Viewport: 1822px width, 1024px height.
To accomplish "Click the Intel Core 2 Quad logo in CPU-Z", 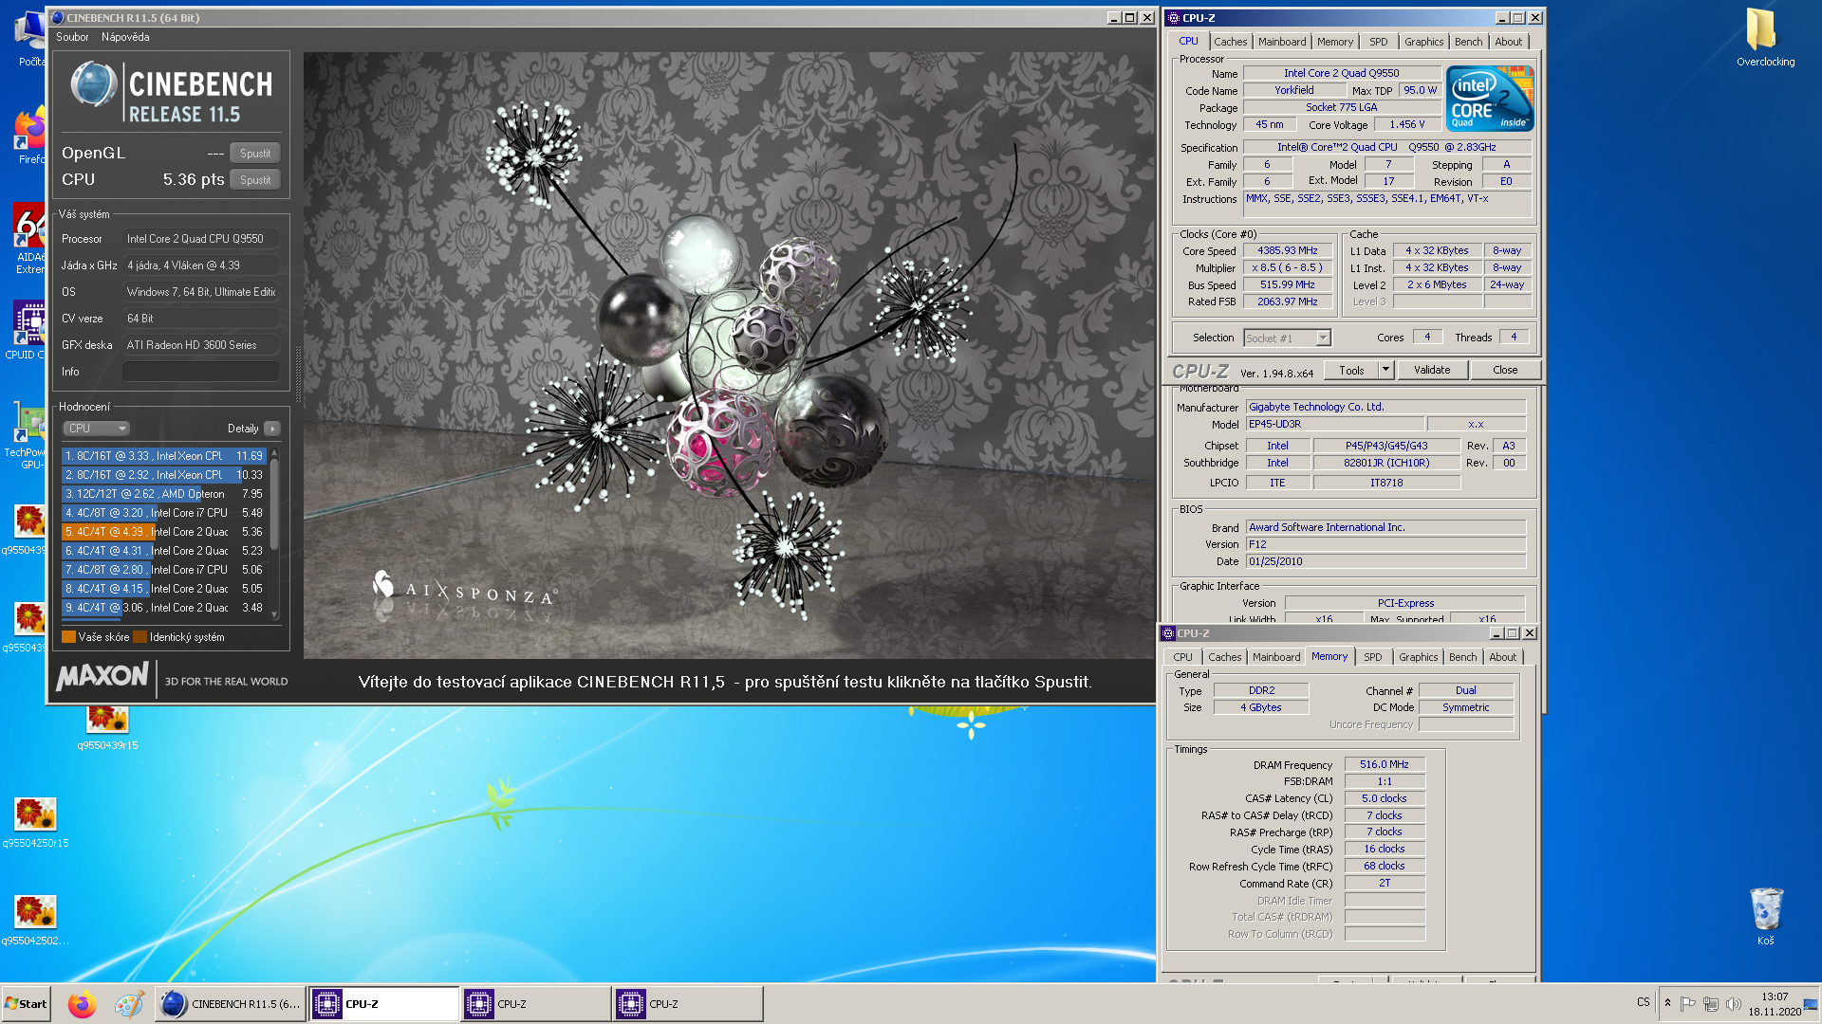I will [x=1489, y=99].
